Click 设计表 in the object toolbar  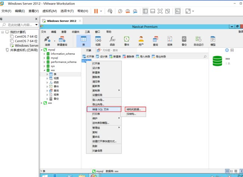[102, 57]
